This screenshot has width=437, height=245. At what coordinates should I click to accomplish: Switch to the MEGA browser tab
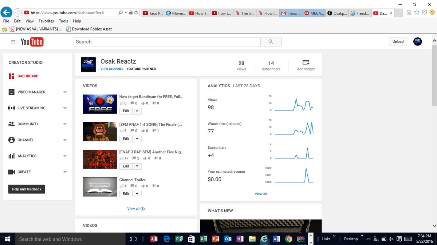pyautogui.click(x=314, y=13)
